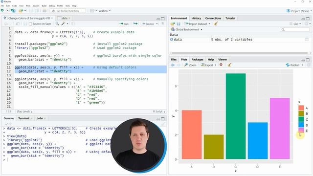This screenshot has height=176, width=313.
Task: Expand the Import Dataset dropdown
Action: coord(209,24)
